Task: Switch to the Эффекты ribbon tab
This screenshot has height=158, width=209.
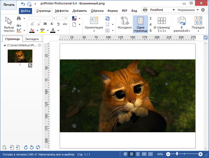Action: tap(61, 11)
